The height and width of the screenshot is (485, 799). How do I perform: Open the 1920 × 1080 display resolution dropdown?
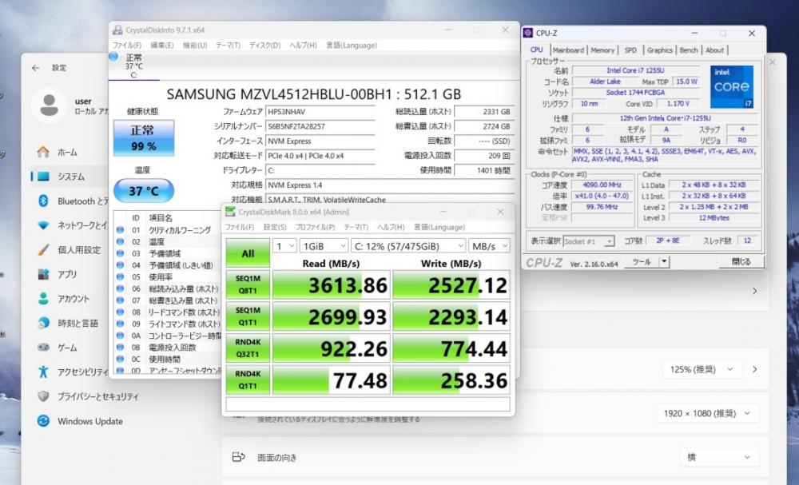[706, 413]
